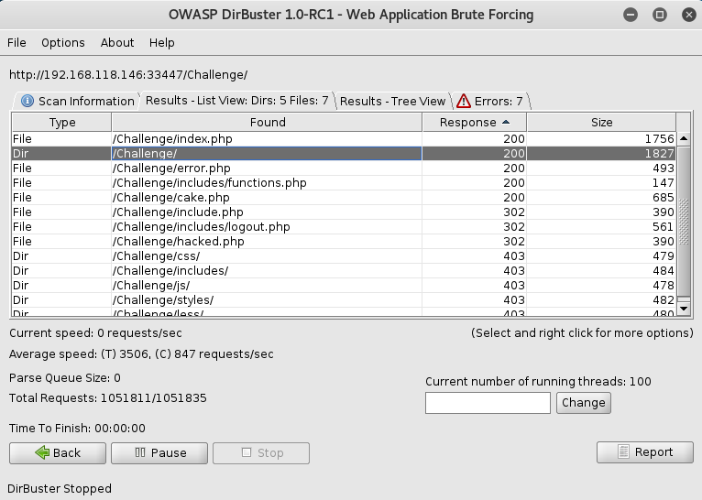Screen dimensions: 702x500
Task: Click the Parse Queue Size: 0 text
Action: click(65, 378)
